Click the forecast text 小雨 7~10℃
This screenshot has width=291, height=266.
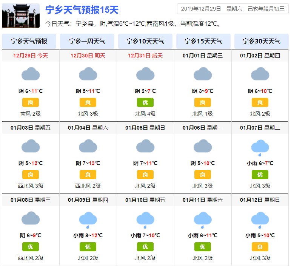click(145, 235)
